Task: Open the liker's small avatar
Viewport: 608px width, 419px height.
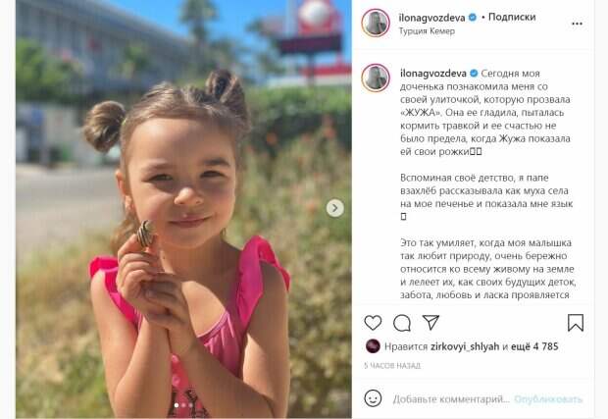Action: [373, 345]
